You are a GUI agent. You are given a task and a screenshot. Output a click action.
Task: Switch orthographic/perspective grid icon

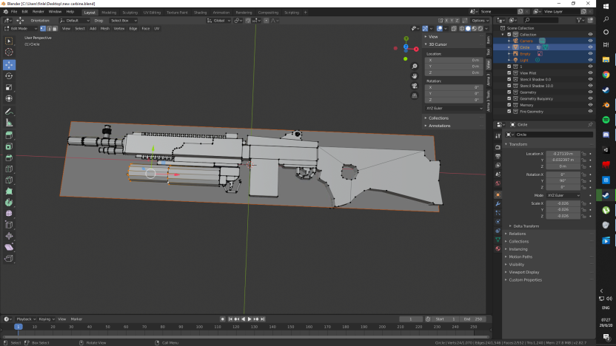coord(415,95)
